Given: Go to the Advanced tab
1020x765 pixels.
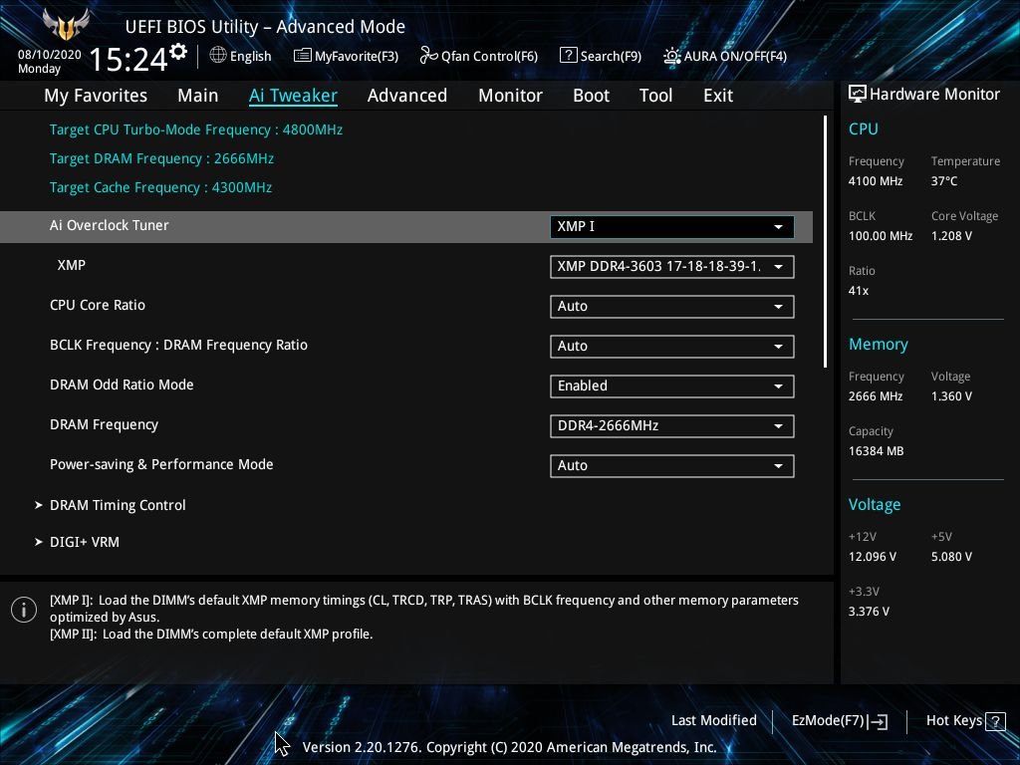Looking at the screenshot, I should pos(407,96).
